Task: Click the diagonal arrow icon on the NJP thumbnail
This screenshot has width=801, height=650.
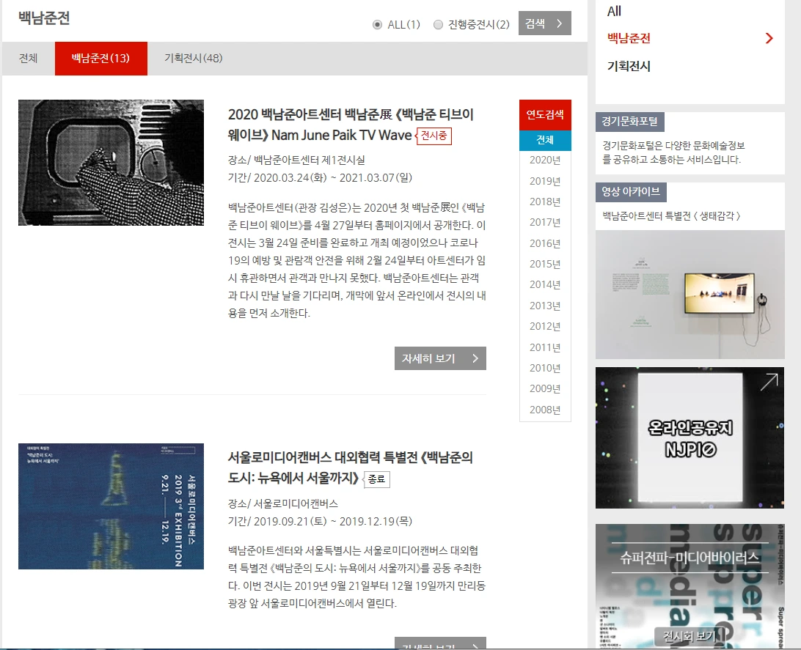Action: click(769, 381)
